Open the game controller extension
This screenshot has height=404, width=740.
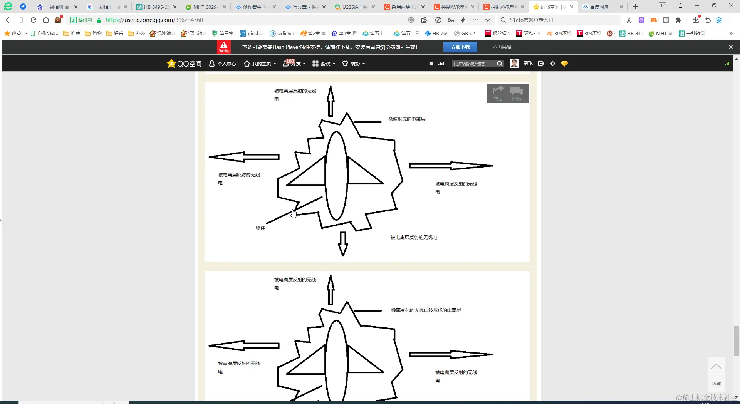(653, 20)
